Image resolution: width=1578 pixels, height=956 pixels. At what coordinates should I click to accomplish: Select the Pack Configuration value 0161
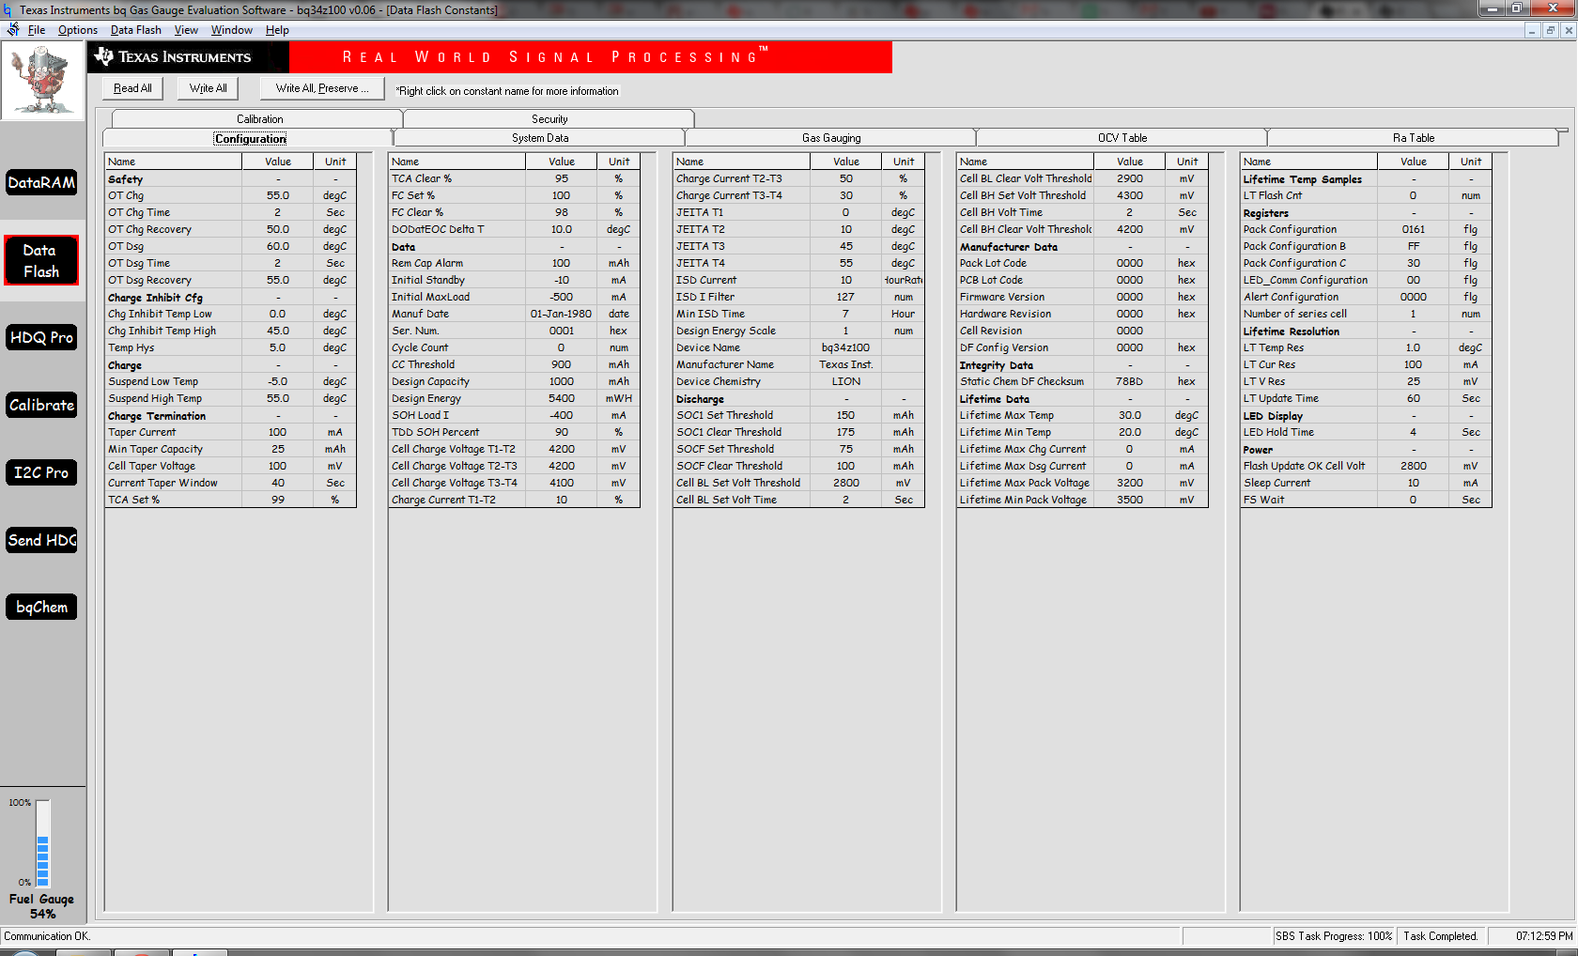click(1414, 229)
